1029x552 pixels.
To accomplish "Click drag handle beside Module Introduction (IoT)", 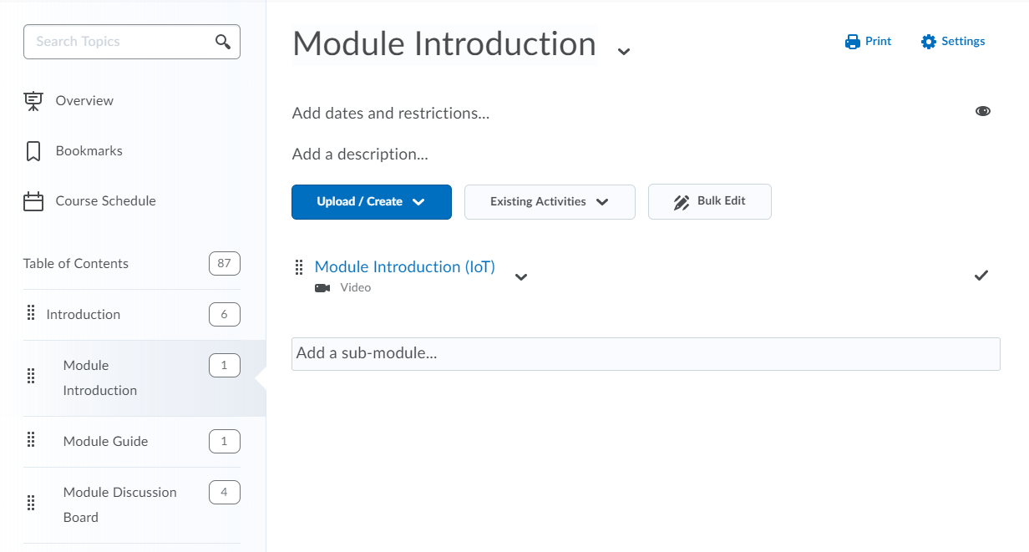I will (x=299, y=267).
